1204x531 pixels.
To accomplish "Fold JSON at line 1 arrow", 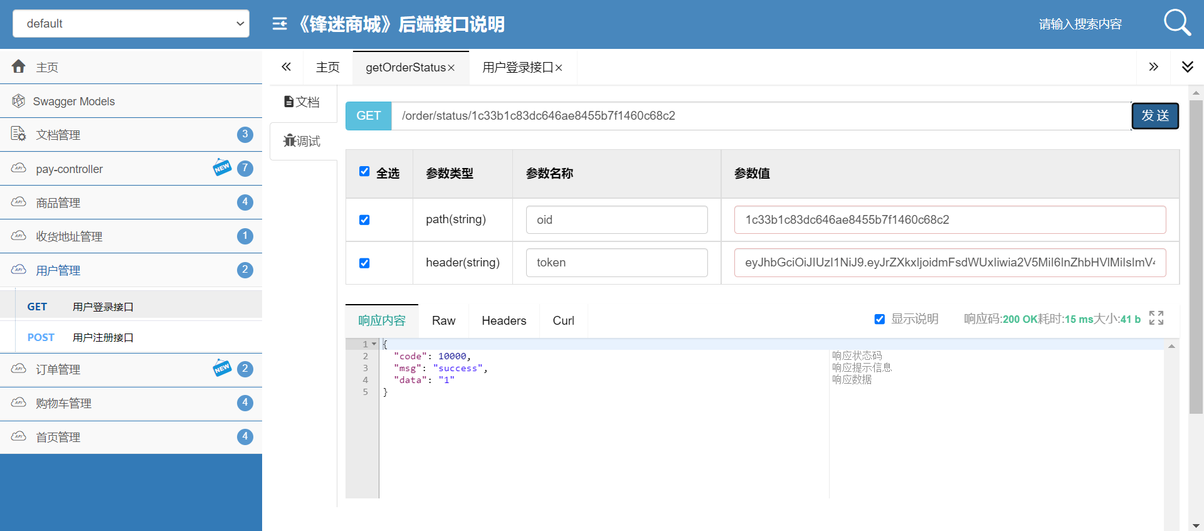I will point(374,344).
